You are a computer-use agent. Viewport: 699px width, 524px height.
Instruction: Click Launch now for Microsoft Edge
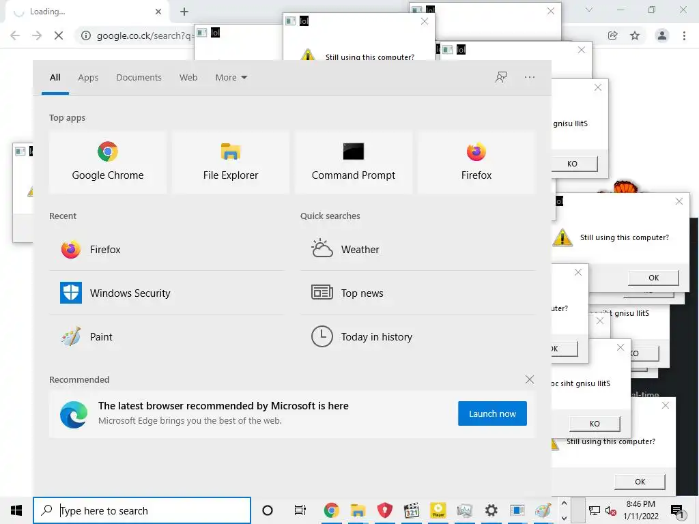point(492,413)
